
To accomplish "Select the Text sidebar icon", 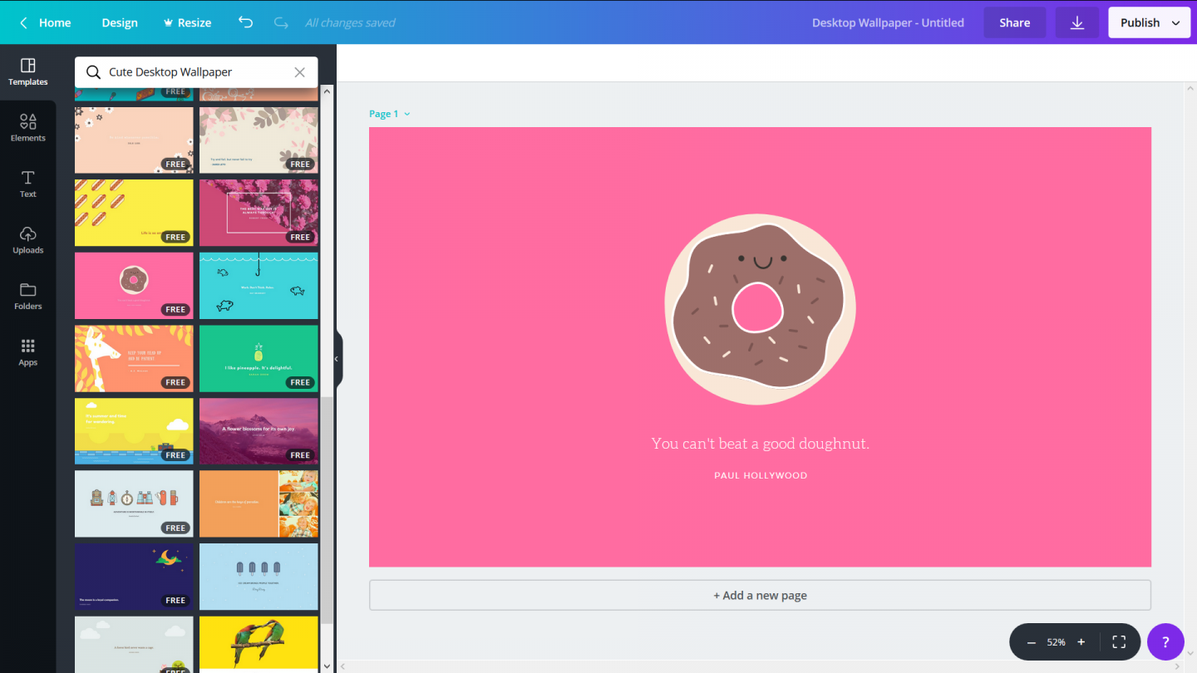I will [27, 184].
